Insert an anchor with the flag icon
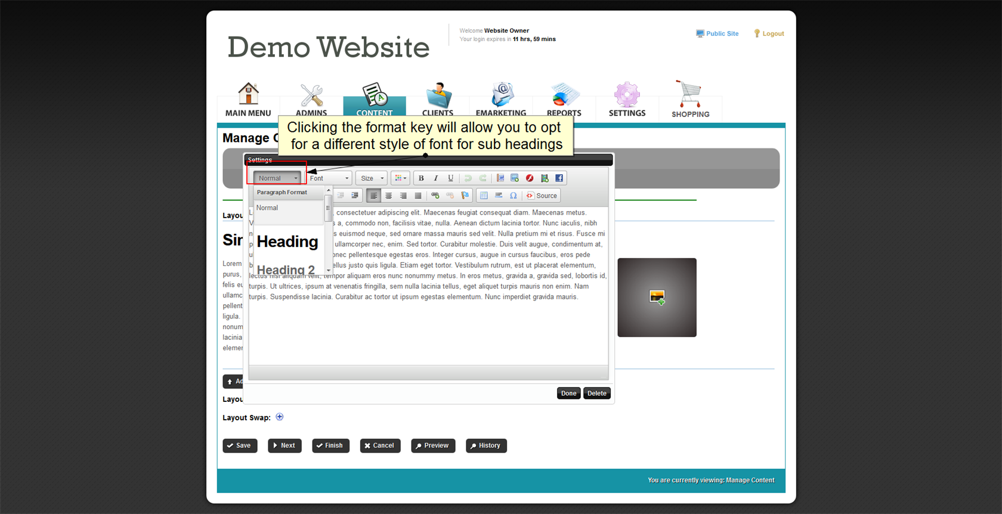1002x514 pixels. point(465,196)
